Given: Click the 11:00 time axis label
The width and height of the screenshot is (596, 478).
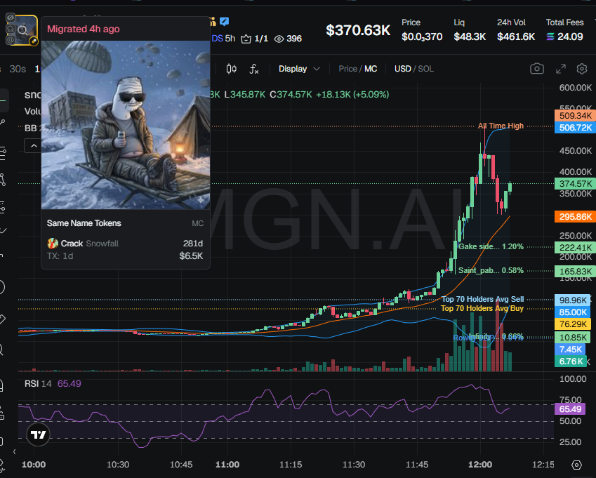Looking at the screenshot, I should click(x=227, y=465).
